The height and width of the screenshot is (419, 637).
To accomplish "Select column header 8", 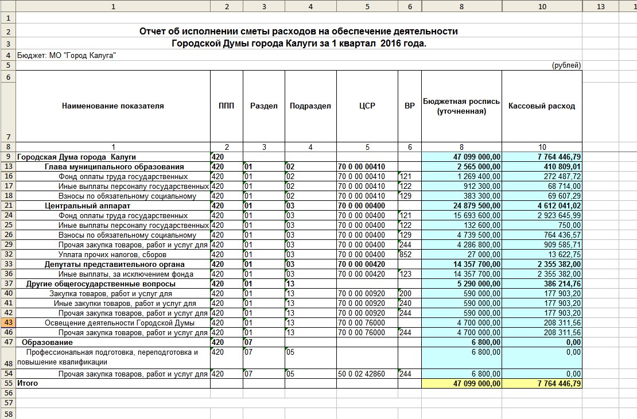I will pyautogui.click(x=461, y=6).
